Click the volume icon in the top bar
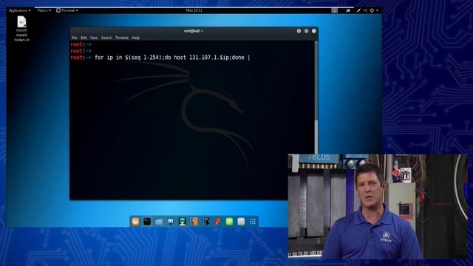Image resolution: width=473 pixels, height=266 pixels. coord(365,10)
